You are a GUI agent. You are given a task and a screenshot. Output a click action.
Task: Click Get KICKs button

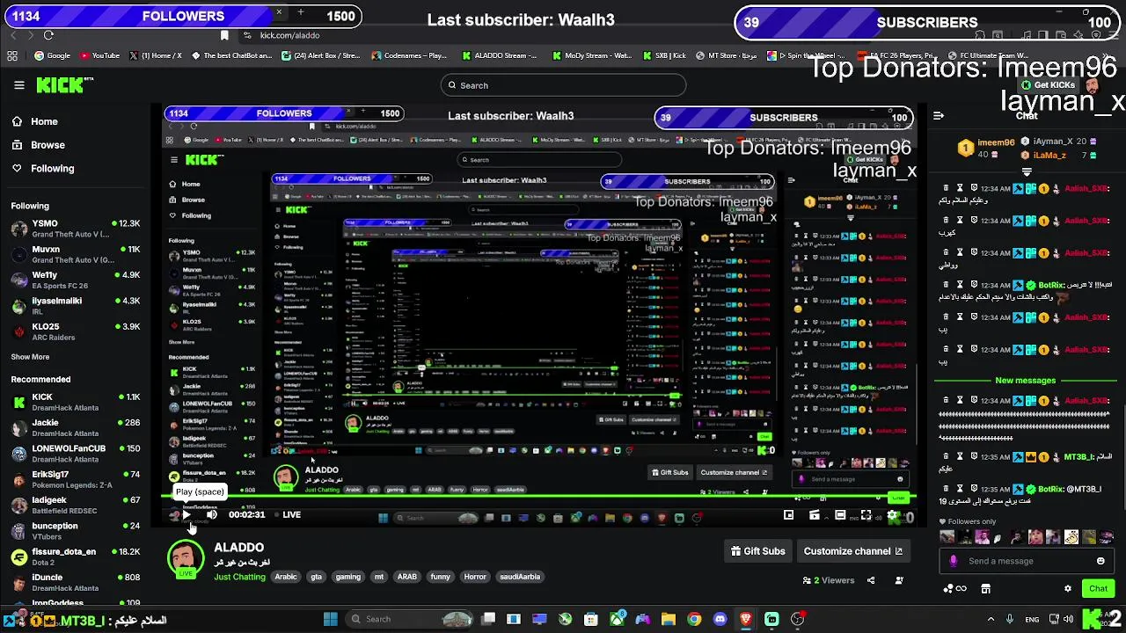pos(1048,85)
